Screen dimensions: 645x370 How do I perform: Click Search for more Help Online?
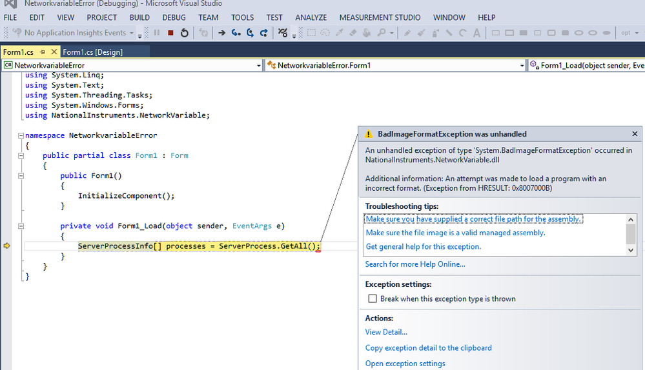415,264
